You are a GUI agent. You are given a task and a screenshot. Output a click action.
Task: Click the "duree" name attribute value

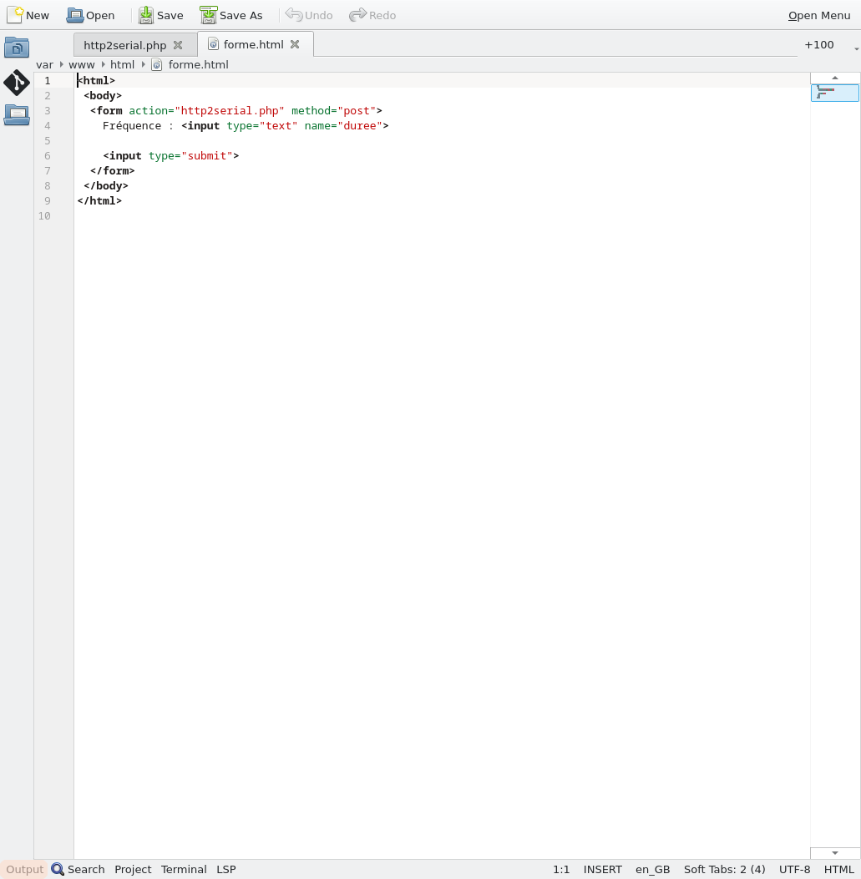click(359, 125)
